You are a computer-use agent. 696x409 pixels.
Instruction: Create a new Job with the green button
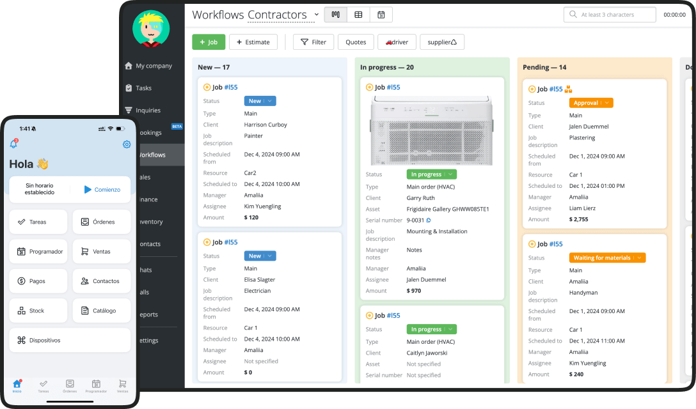tap(209, 42)
